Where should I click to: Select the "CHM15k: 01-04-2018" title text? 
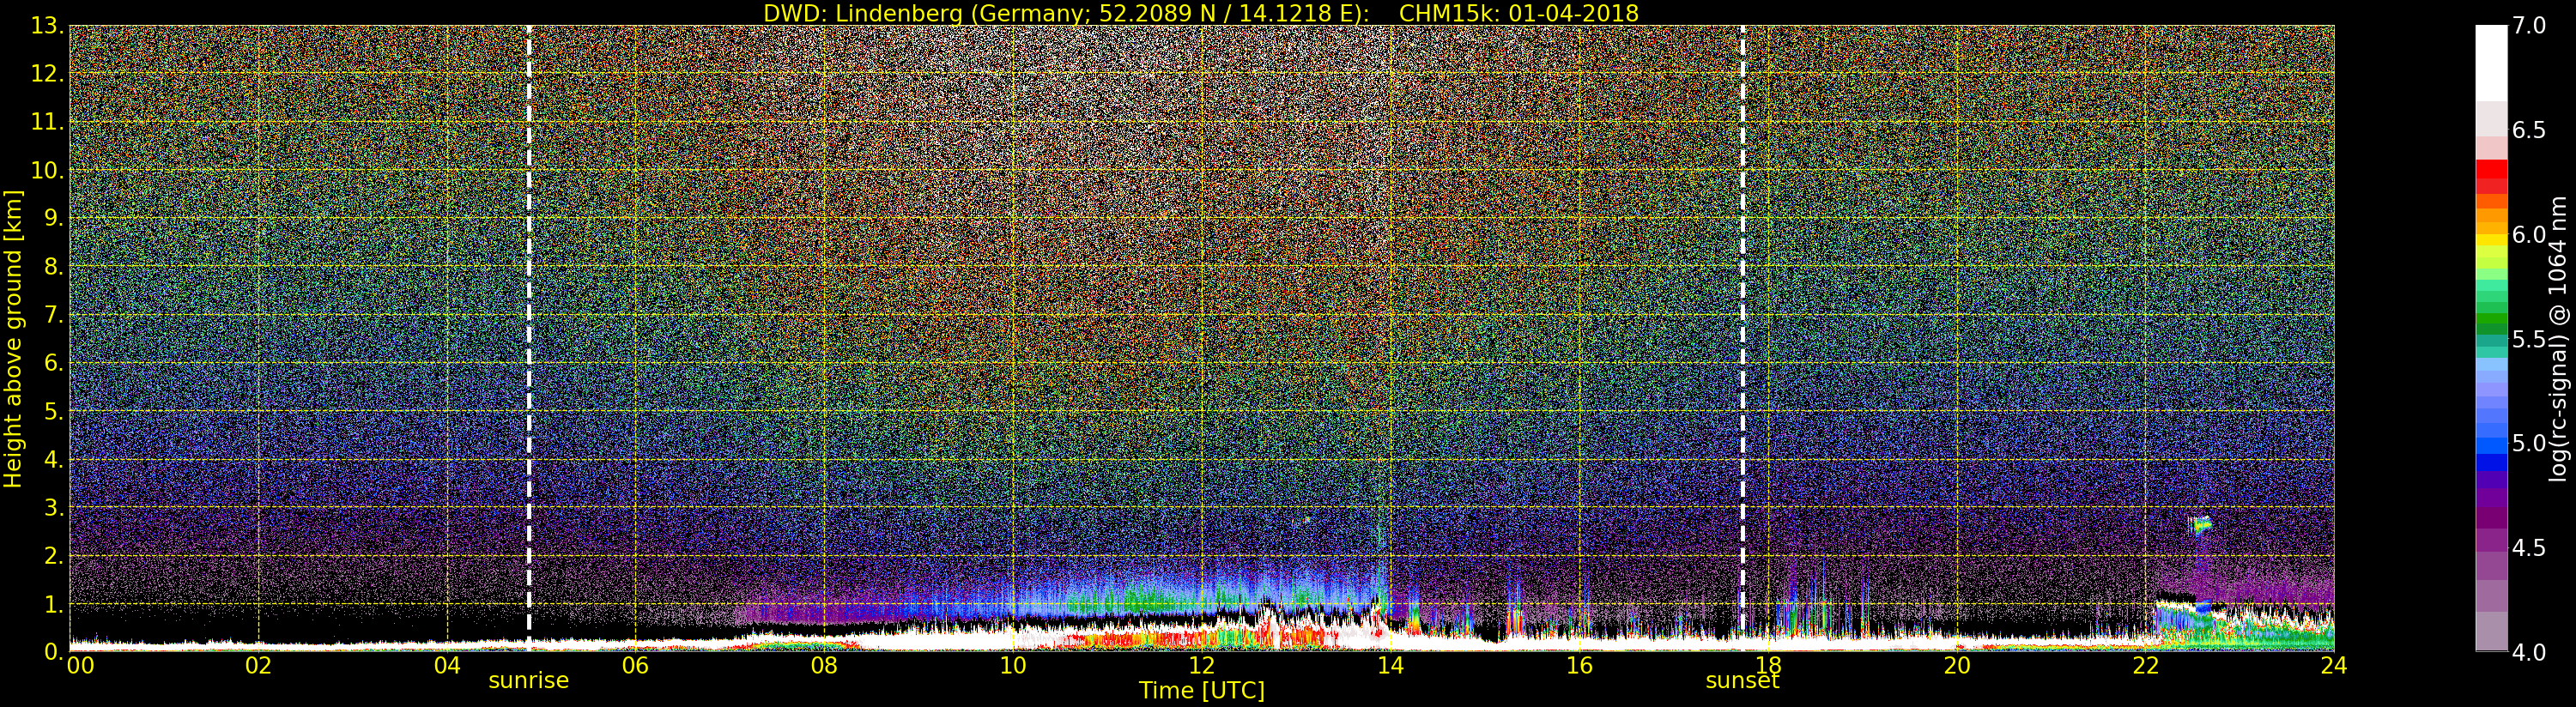click(1519, 13)
